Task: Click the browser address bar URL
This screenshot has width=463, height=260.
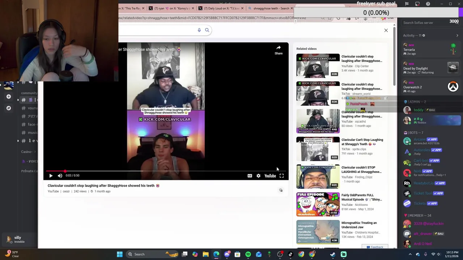Action: (x=212, y=18)
